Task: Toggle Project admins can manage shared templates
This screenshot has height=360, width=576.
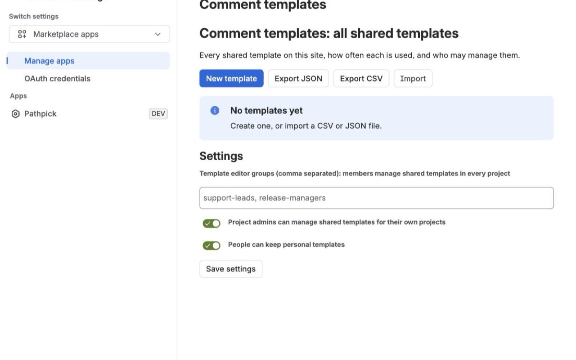Action: click(x=211, y=223)
